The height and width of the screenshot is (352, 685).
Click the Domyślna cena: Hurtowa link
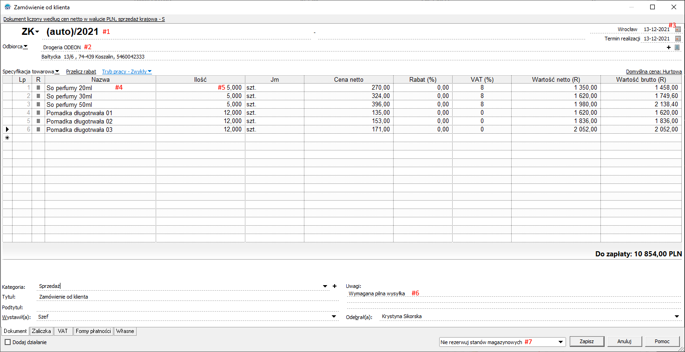pyautogui.click(x=654, y=72)
